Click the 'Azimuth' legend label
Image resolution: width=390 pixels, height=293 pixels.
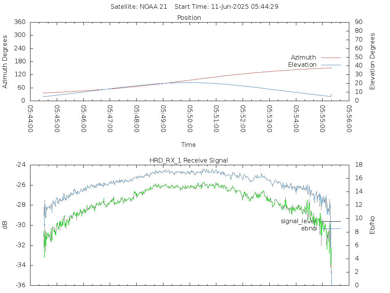(304, 58)
